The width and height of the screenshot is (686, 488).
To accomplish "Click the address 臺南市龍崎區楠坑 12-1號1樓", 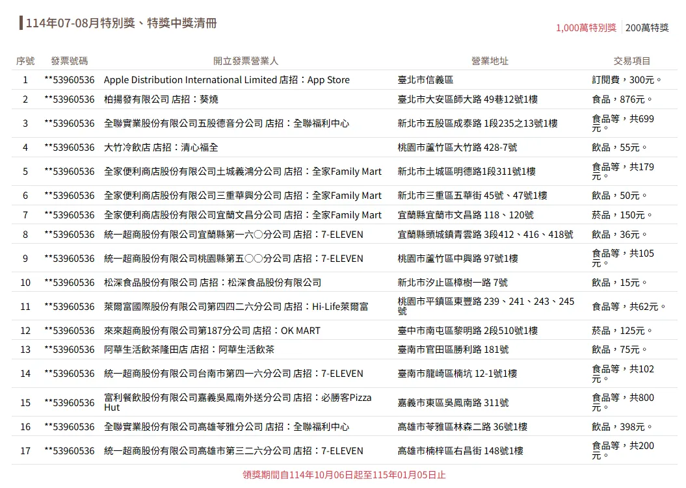I will (457, 374).
